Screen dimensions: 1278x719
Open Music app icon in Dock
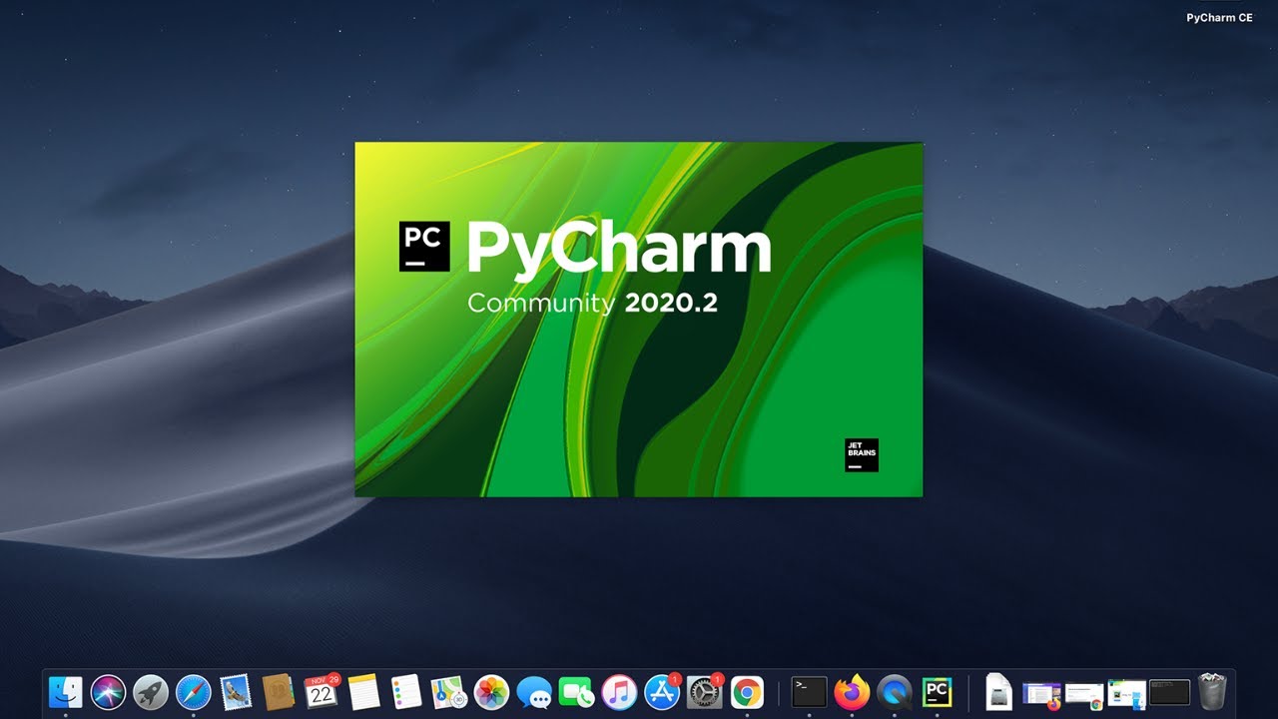tap(620, 691)
